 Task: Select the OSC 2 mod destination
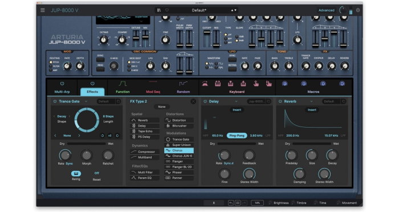[x=129, y=66]
